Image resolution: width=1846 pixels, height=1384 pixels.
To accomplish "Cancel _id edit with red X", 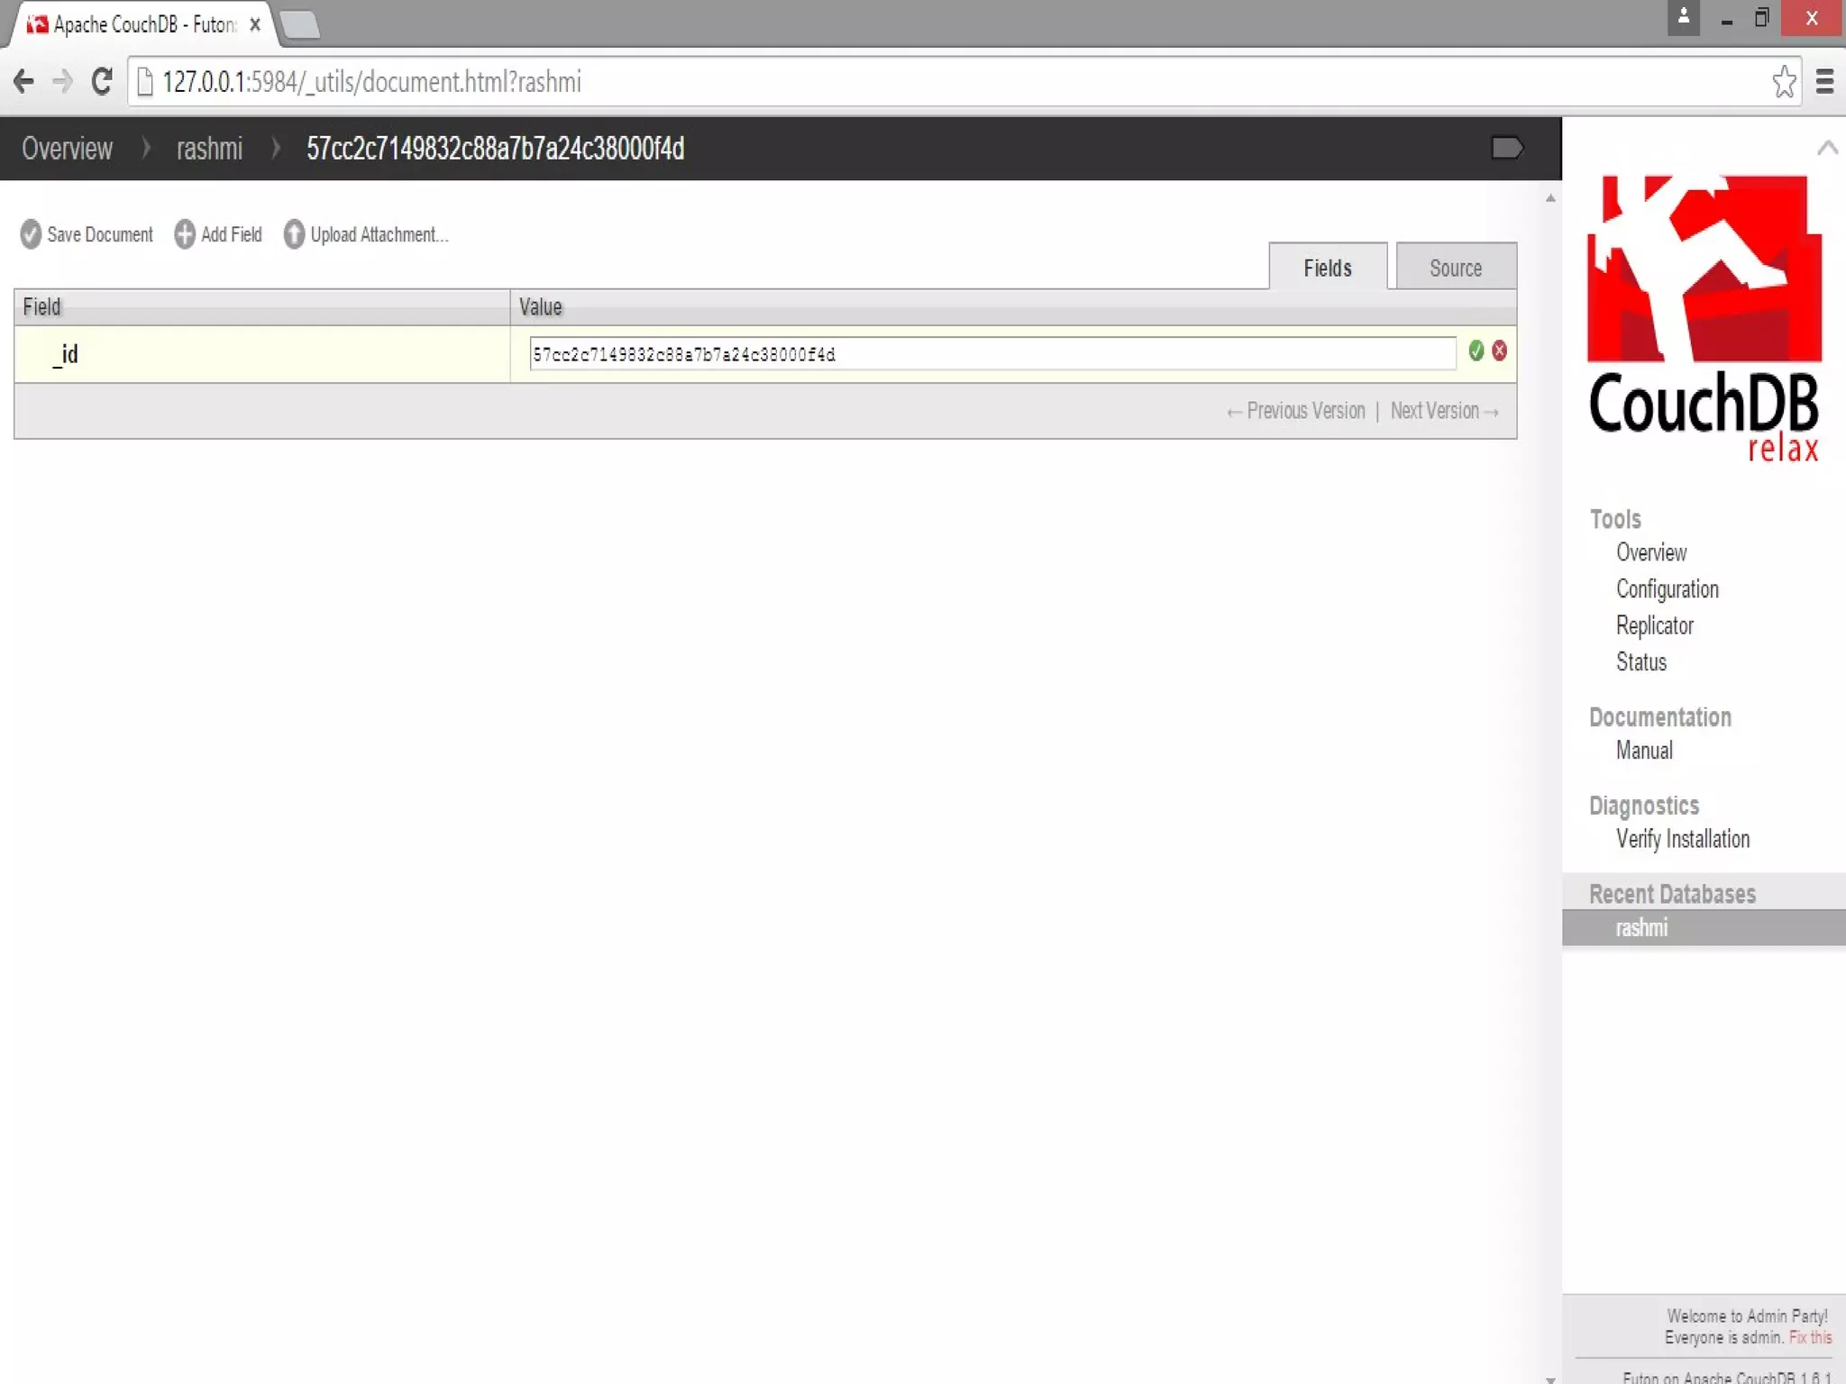I will coord(1499,351).
